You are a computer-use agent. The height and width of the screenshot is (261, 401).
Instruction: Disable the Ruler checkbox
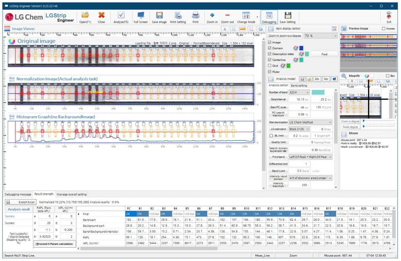(x=270, y=72)
